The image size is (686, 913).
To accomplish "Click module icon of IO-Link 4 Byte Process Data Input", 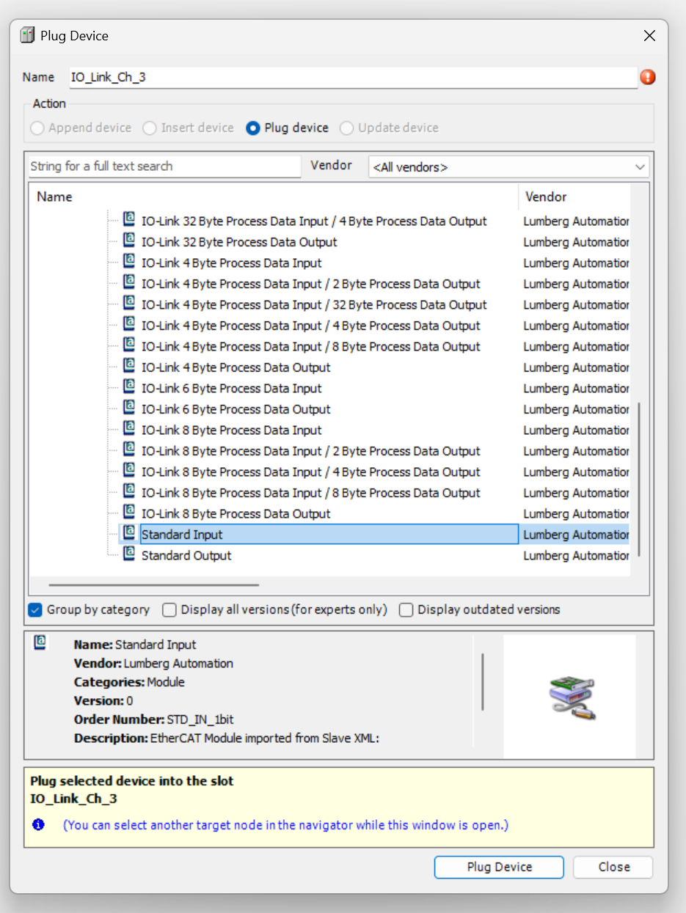I will click(x=129, y=260).
